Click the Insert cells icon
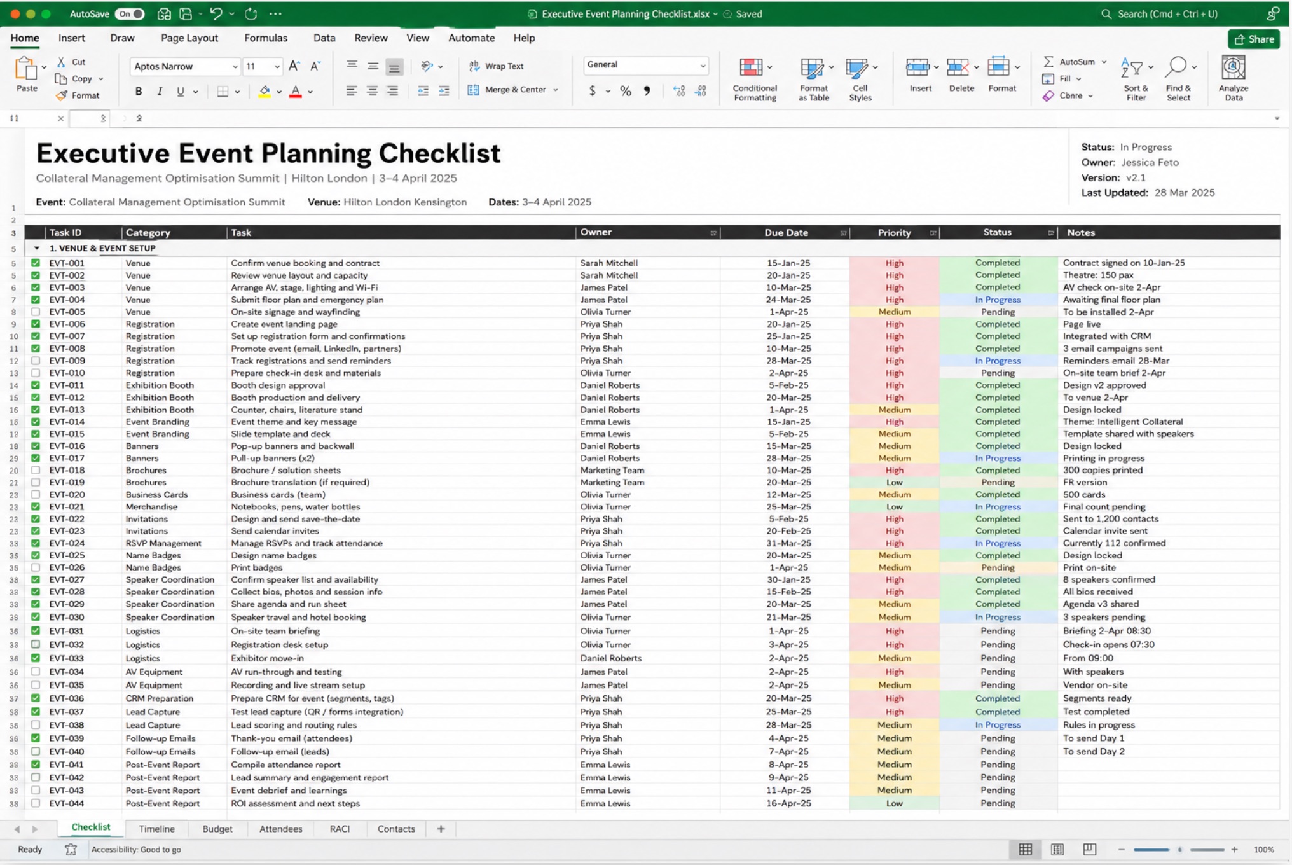1292x865 pixels. (917, 67)
